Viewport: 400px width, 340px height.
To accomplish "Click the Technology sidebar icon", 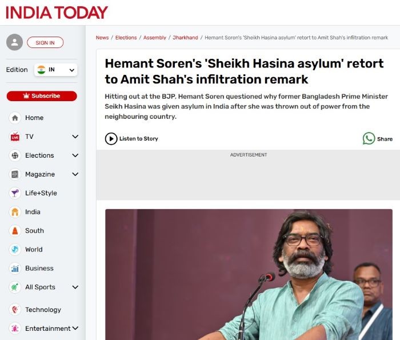I will (x=15, y=310).
